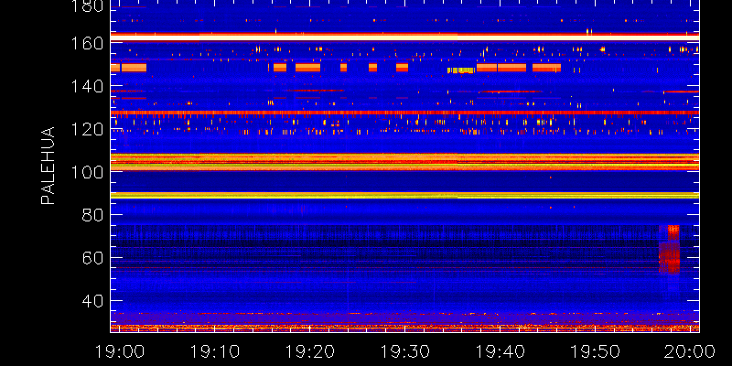Click the 80 frequency axis label

[93, 215]
